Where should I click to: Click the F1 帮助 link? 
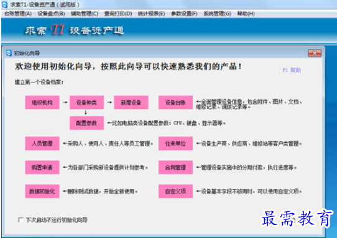[292, 70]
